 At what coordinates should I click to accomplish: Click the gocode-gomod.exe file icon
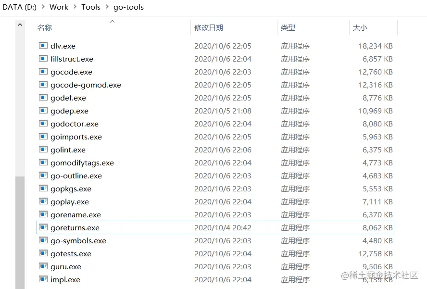point(43,85)
